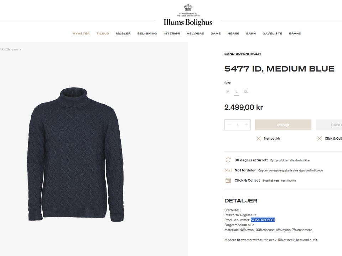Viewport: 342px width, 256px height.
Task: Open the TILBUD menu item
Action: point(103,33)
